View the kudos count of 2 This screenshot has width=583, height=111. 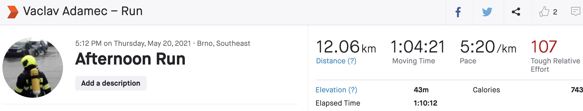pos(555,12)
